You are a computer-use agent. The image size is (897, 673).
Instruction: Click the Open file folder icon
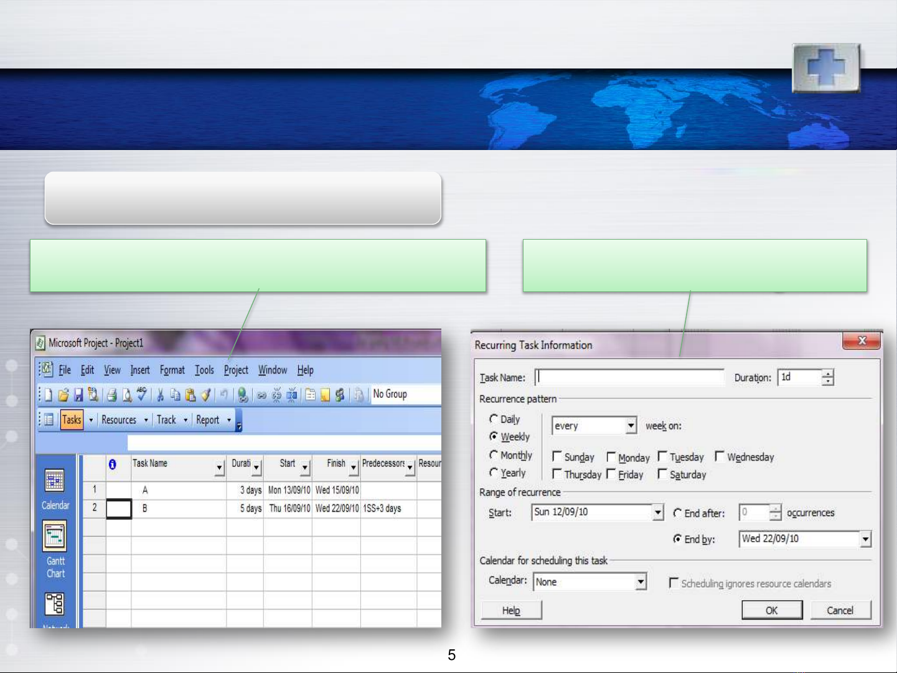click(63, 395)
